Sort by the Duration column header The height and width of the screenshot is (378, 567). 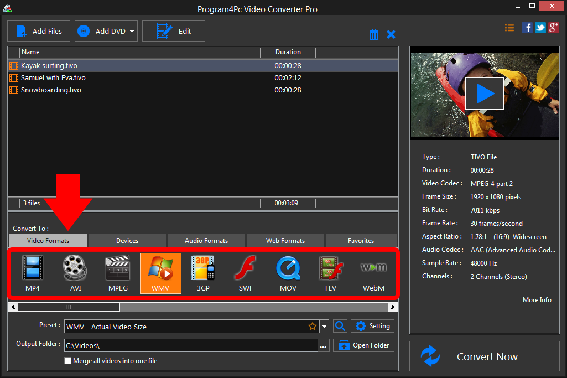pos(288,52)
